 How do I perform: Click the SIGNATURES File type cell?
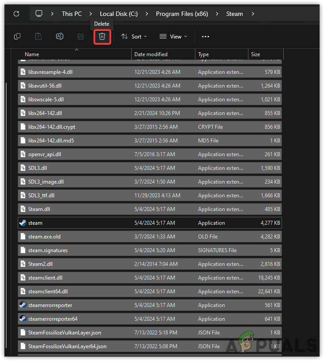[217, 250]
